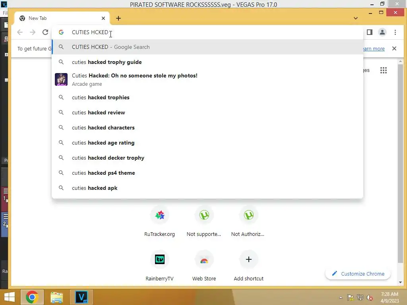
Task: Reload the page with the refresh icon
Action: point(45,32)
